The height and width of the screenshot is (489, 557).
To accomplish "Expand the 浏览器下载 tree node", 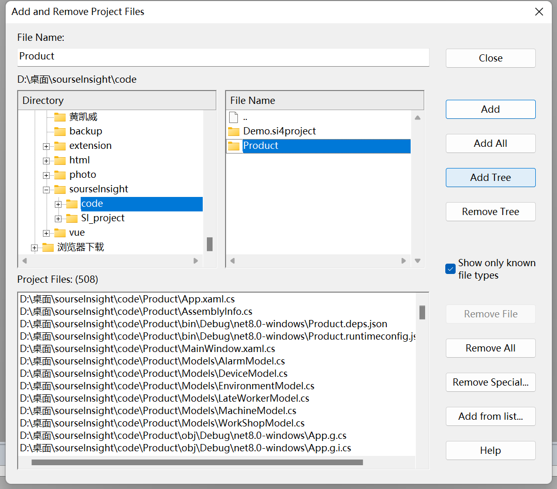I will pos(34,248).
